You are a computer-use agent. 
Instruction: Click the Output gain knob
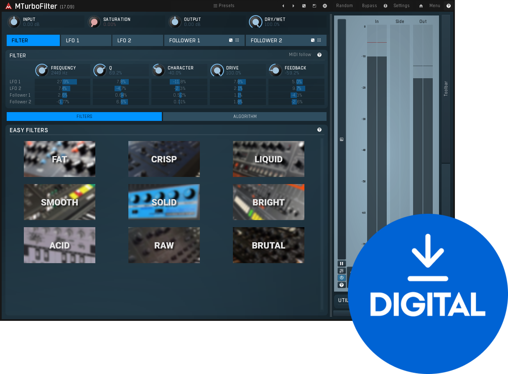[175, 22]
